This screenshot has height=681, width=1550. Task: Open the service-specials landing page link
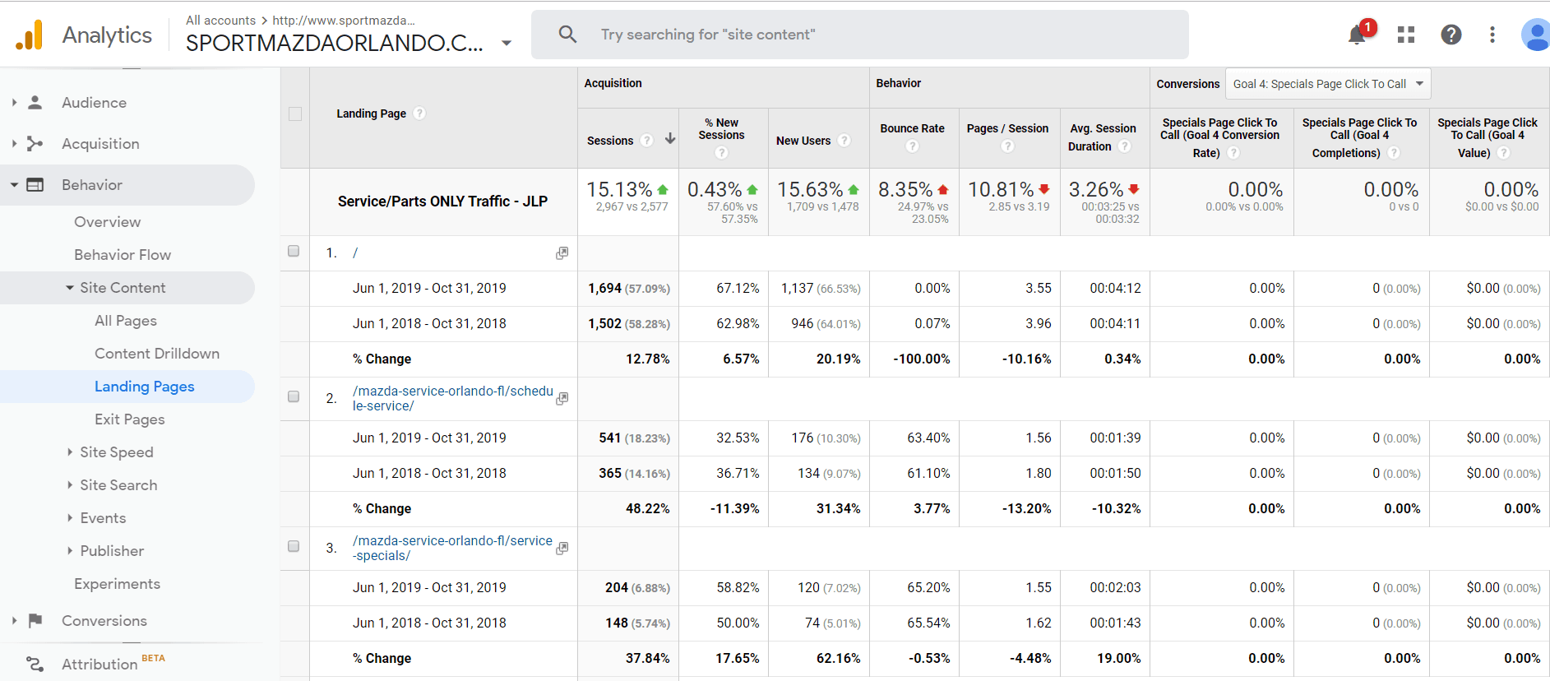(x=452, y=548)
